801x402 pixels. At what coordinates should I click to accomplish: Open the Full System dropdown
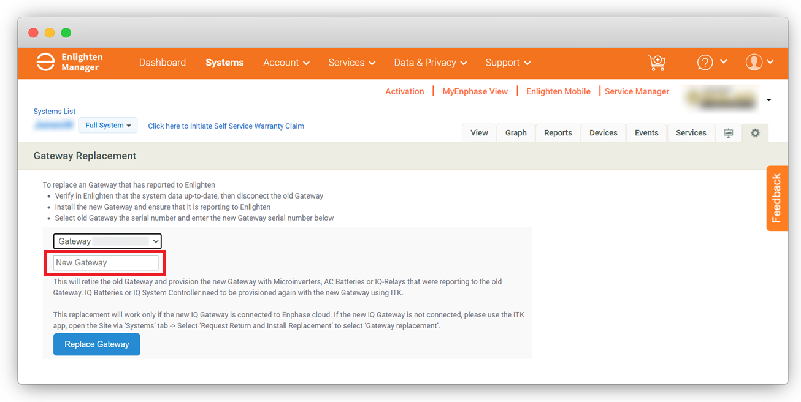pyautogui.click(x=108, y=125)
